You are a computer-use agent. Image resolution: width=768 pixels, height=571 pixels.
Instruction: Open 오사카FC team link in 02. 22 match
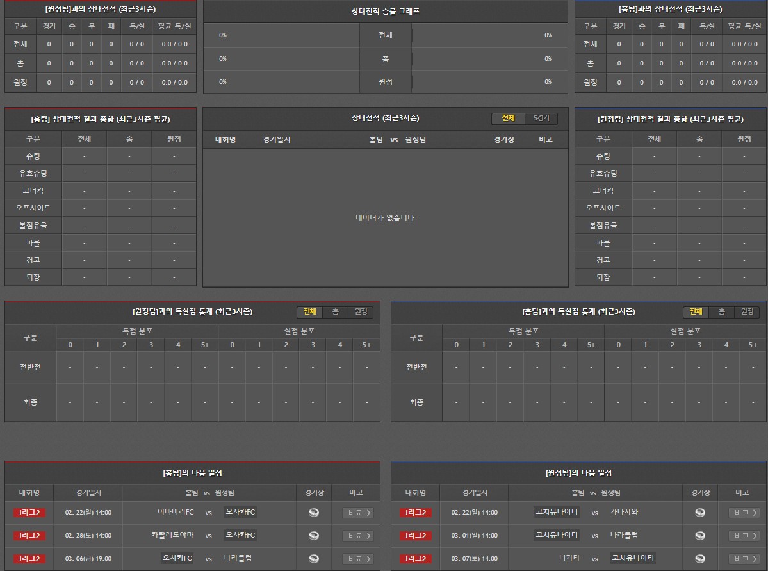pos(240,512)
